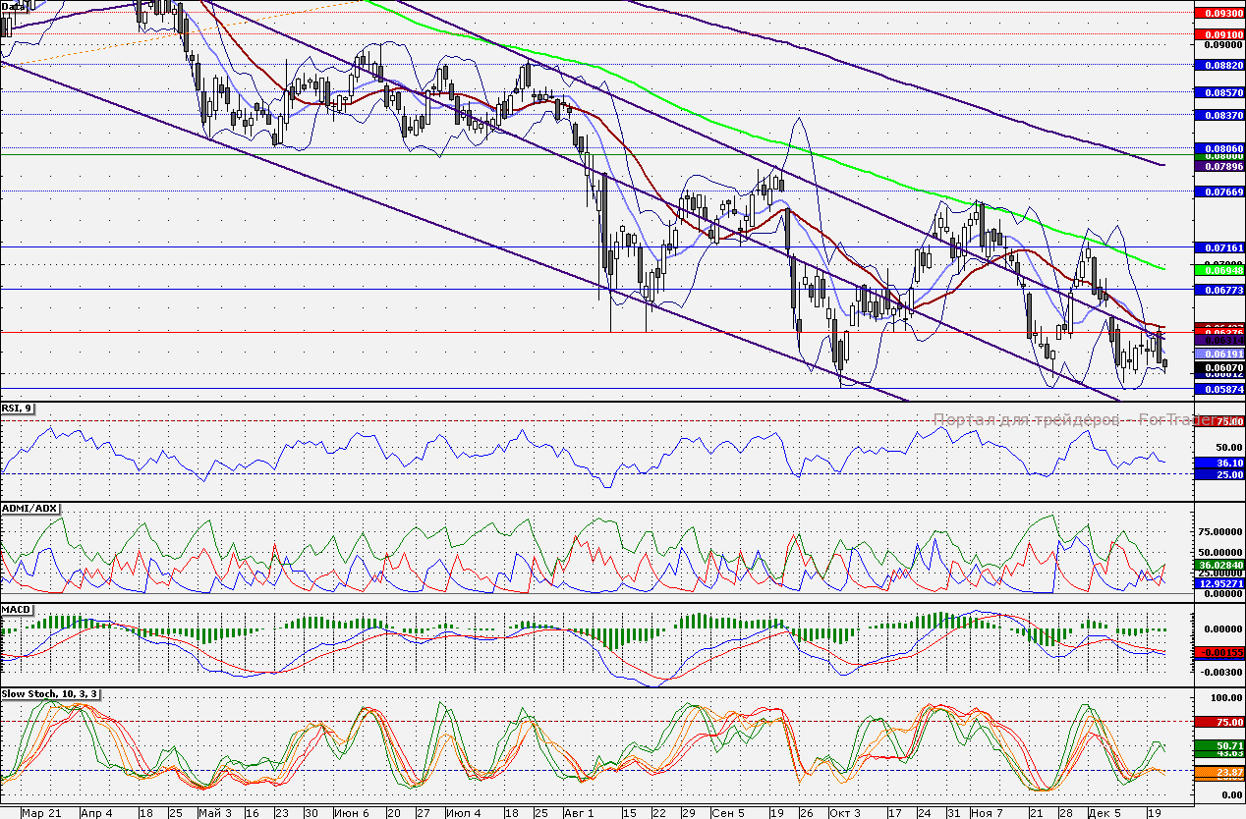Click the 0.07161 blue price label
1246x819 pixels.
(1218, 248)
